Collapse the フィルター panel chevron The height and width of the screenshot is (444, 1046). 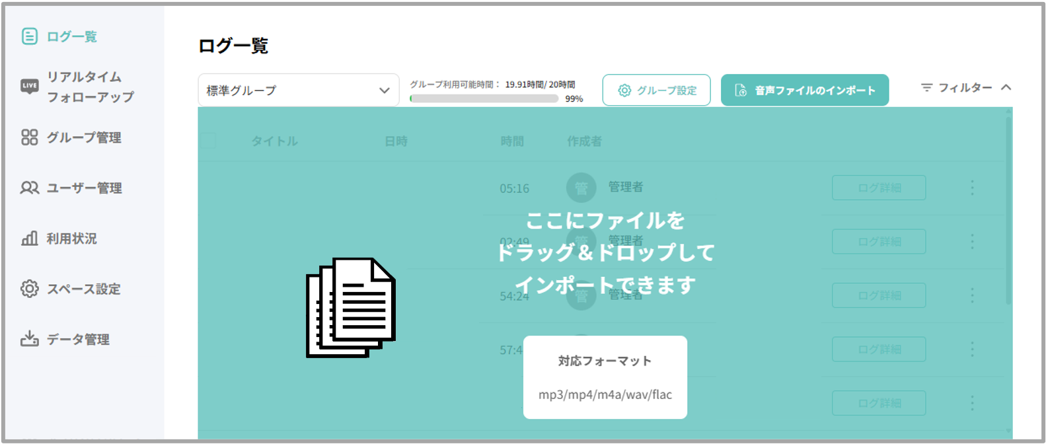point(1006,87)
